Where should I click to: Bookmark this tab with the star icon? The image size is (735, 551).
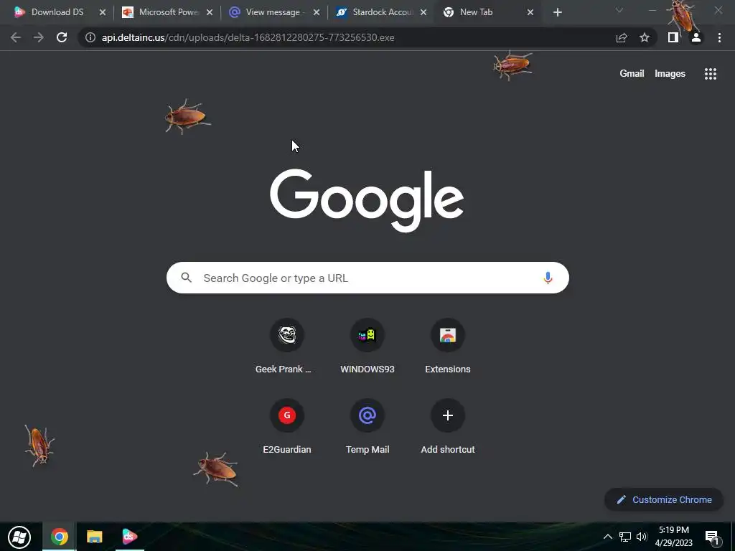click(x=645, y=37)
